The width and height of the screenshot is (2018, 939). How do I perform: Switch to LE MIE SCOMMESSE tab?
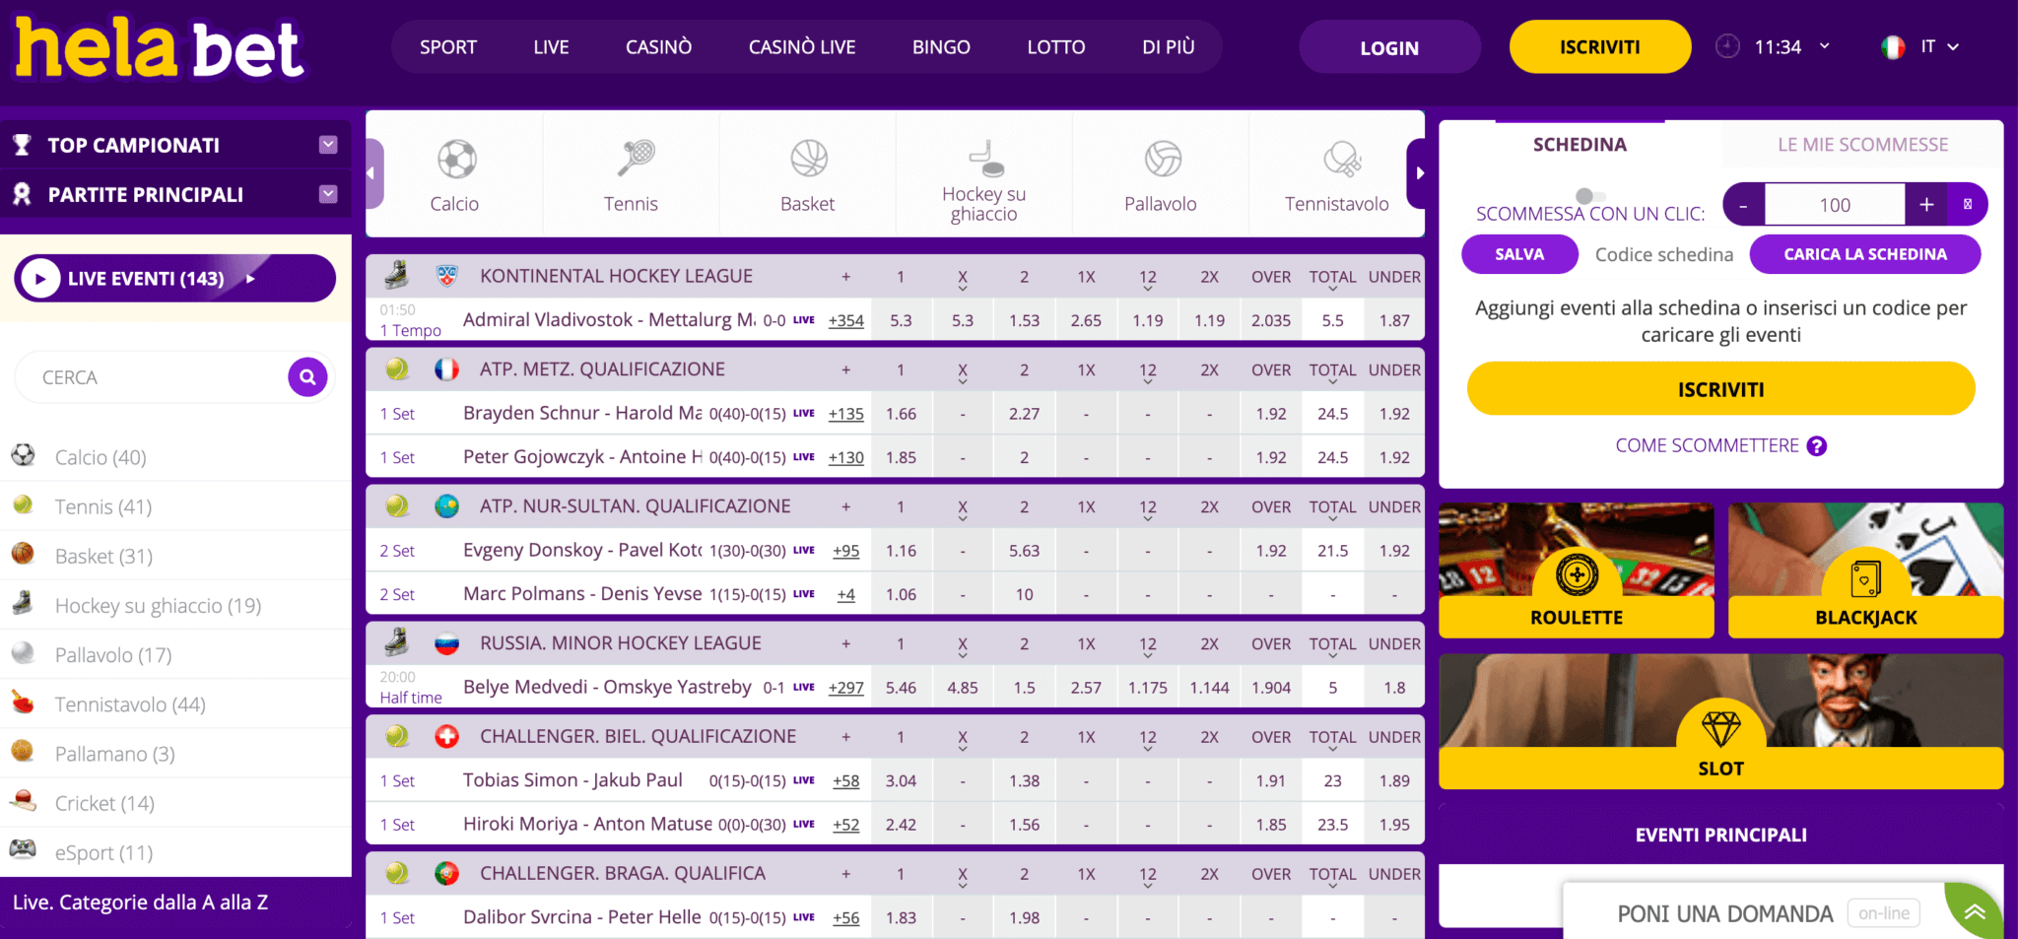pyautogui.click(x=1862, y=144)
